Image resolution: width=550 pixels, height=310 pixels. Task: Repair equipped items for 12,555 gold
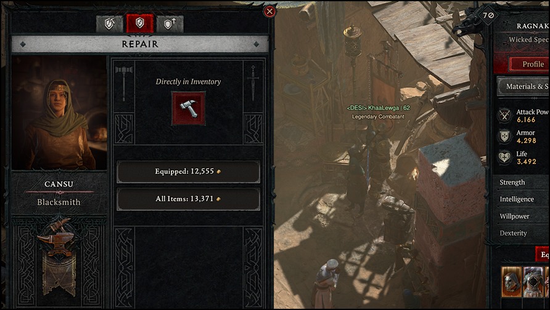[188, 172]
